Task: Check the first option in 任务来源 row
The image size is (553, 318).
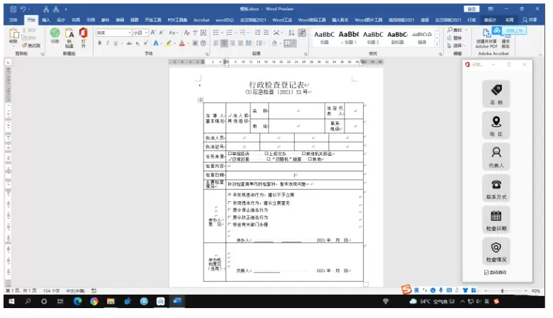Action: [230, 154]
